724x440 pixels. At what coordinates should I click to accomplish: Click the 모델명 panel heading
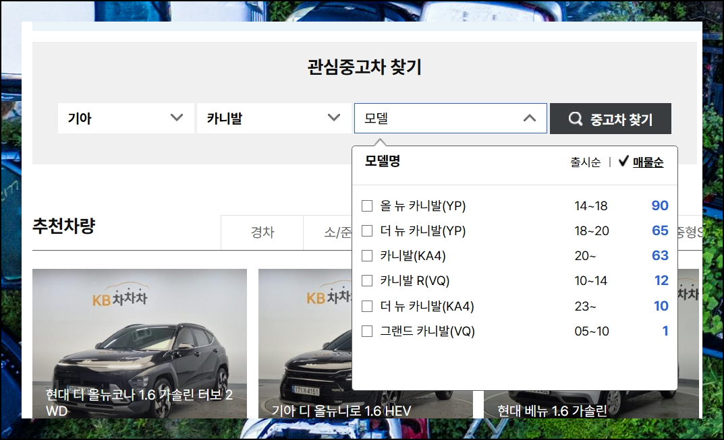click(383, 161)
